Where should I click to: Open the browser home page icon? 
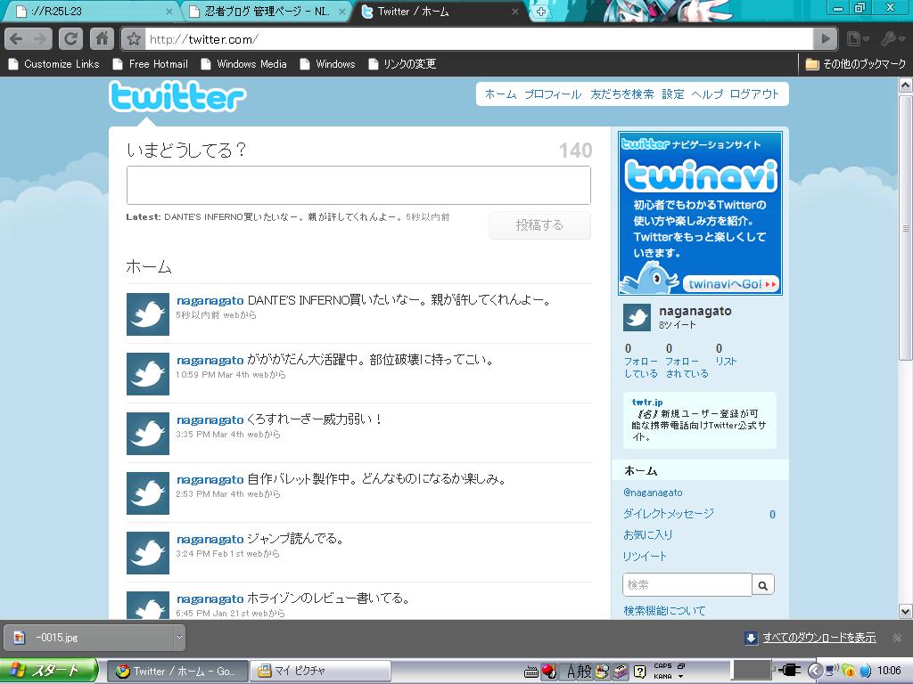(102, 39)
